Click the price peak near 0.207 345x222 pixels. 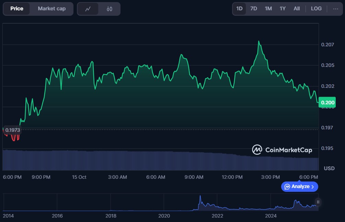click(258, 42)
